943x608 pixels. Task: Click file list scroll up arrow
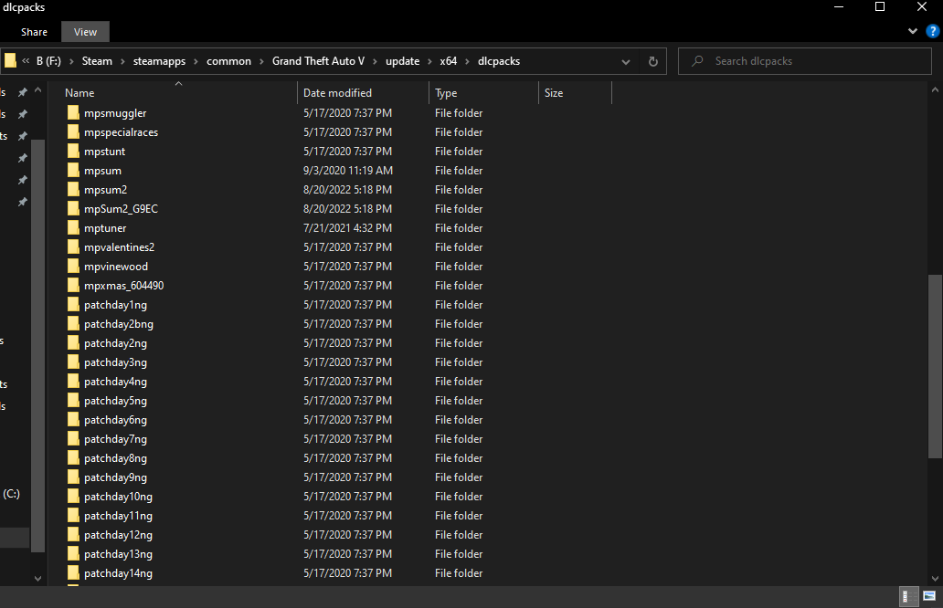(x=935, y=90)
